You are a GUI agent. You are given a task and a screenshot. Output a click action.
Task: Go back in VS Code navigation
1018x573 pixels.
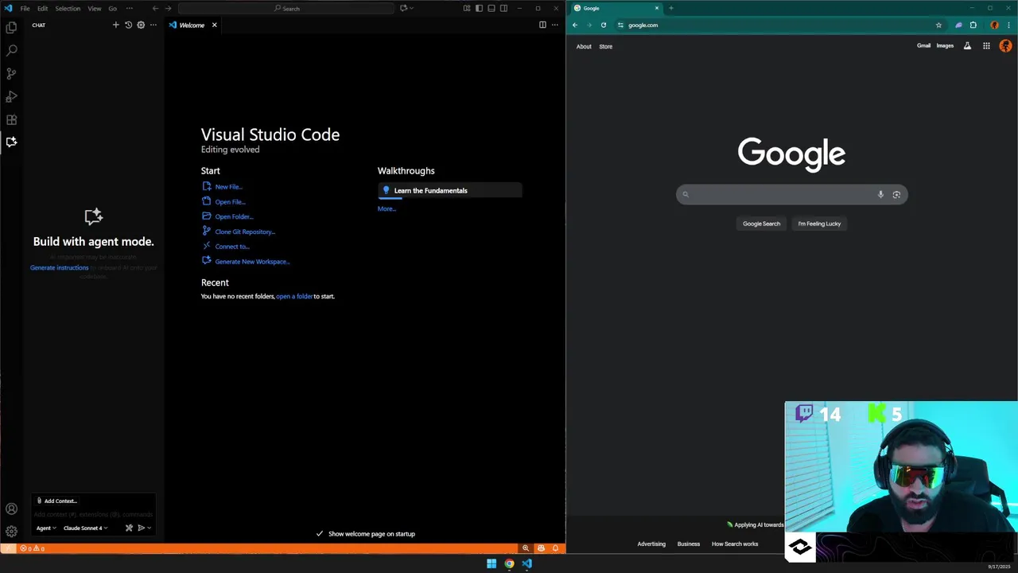tap(155, 8)
